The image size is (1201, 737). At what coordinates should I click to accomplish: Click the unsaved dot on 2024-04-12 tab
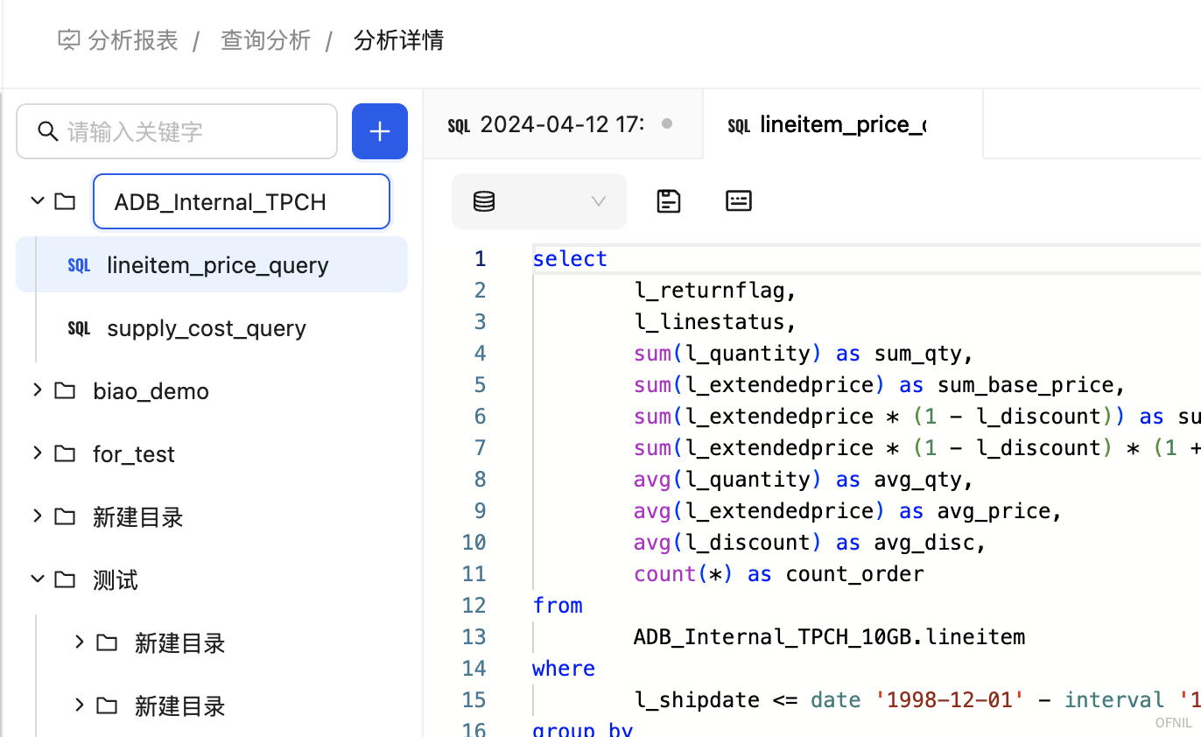pyautogui.click(x=667, y=123)
